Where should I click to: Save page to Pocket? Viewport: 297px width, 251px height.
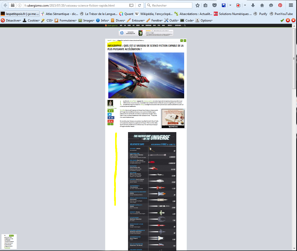click(x=215, y=5)
